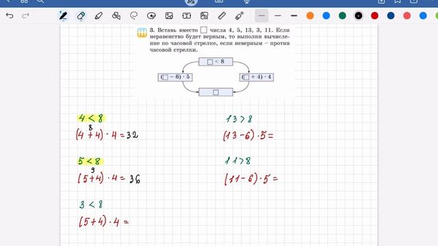Select the pen tool
Image resolution: width=438 pixels, height=246 pixels.
click(x=63, y=16)
